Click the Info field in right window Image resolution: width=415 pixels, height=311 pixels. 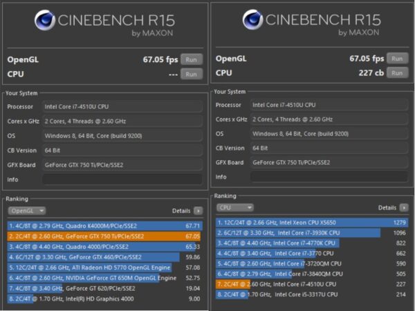click(x=329, y=177)
